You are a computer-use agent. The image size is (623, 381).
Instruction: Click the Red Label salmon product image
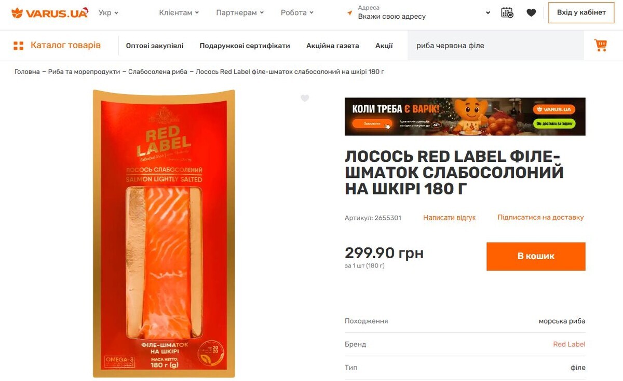[x=164, y=233]
